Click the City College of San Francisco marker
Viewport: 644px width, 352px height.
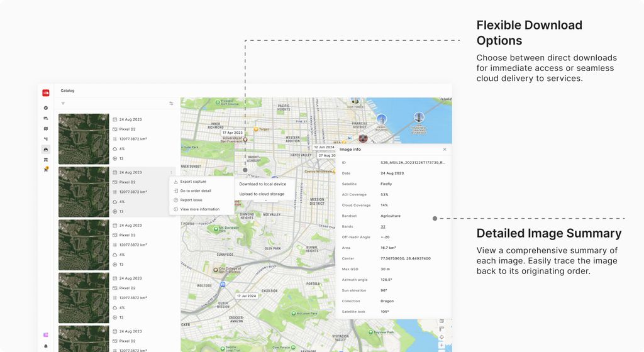click(x=216, y=270)
